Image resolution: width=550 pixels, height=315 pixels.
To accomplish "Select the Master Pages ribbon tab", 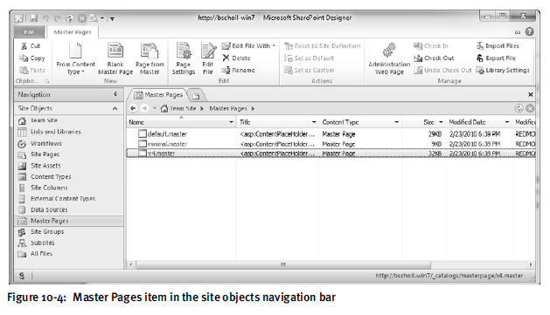I will click(x=73, y=32).
